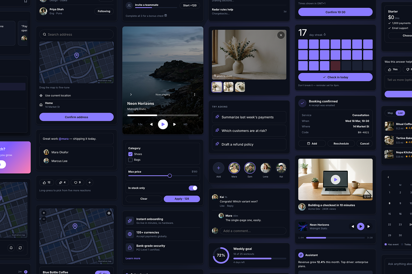Select the second vase thumbnail
The width and height of the screenshot is (412, 274).
click(x=229, y=87)
